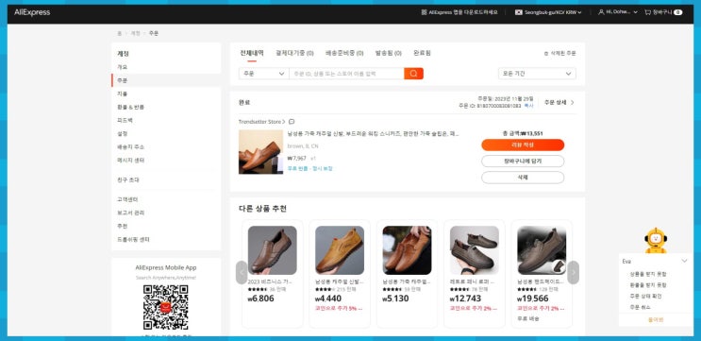Click the orange search magnifier button
This screenshot has width=701, height=341.
[413, 74]
